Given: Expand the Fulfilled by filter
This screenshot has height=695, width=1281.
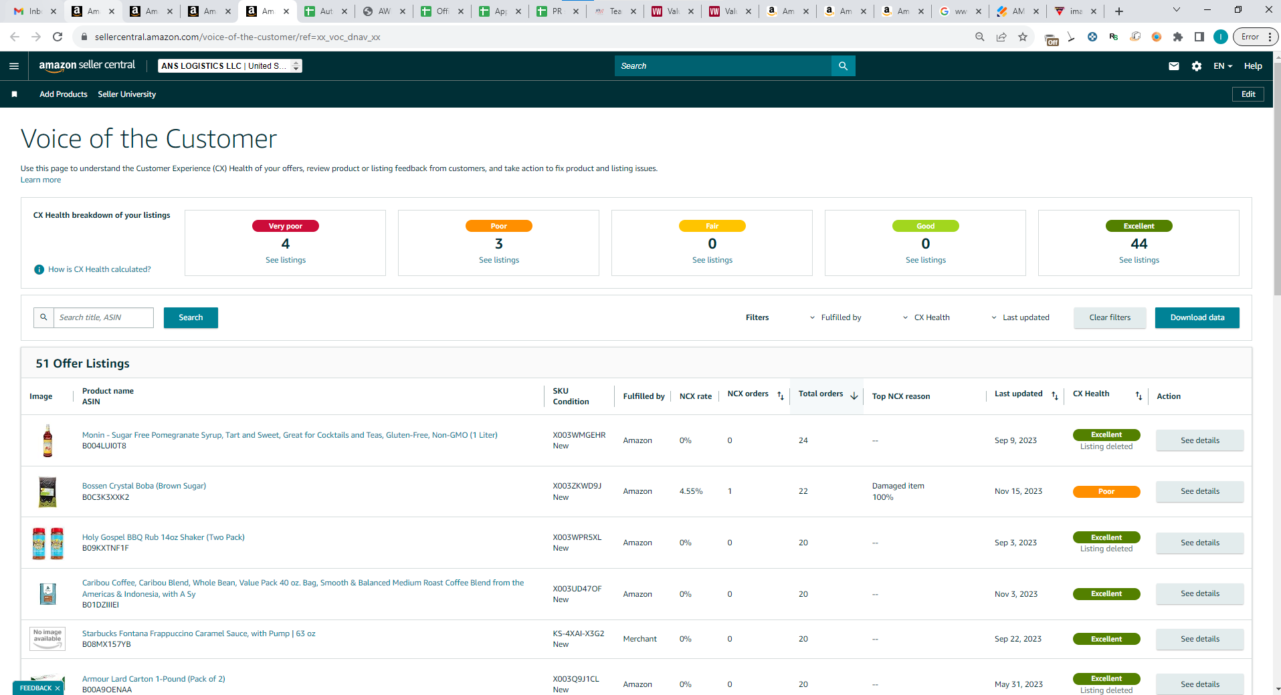Looking at the screenshot, I should (835, 317).
